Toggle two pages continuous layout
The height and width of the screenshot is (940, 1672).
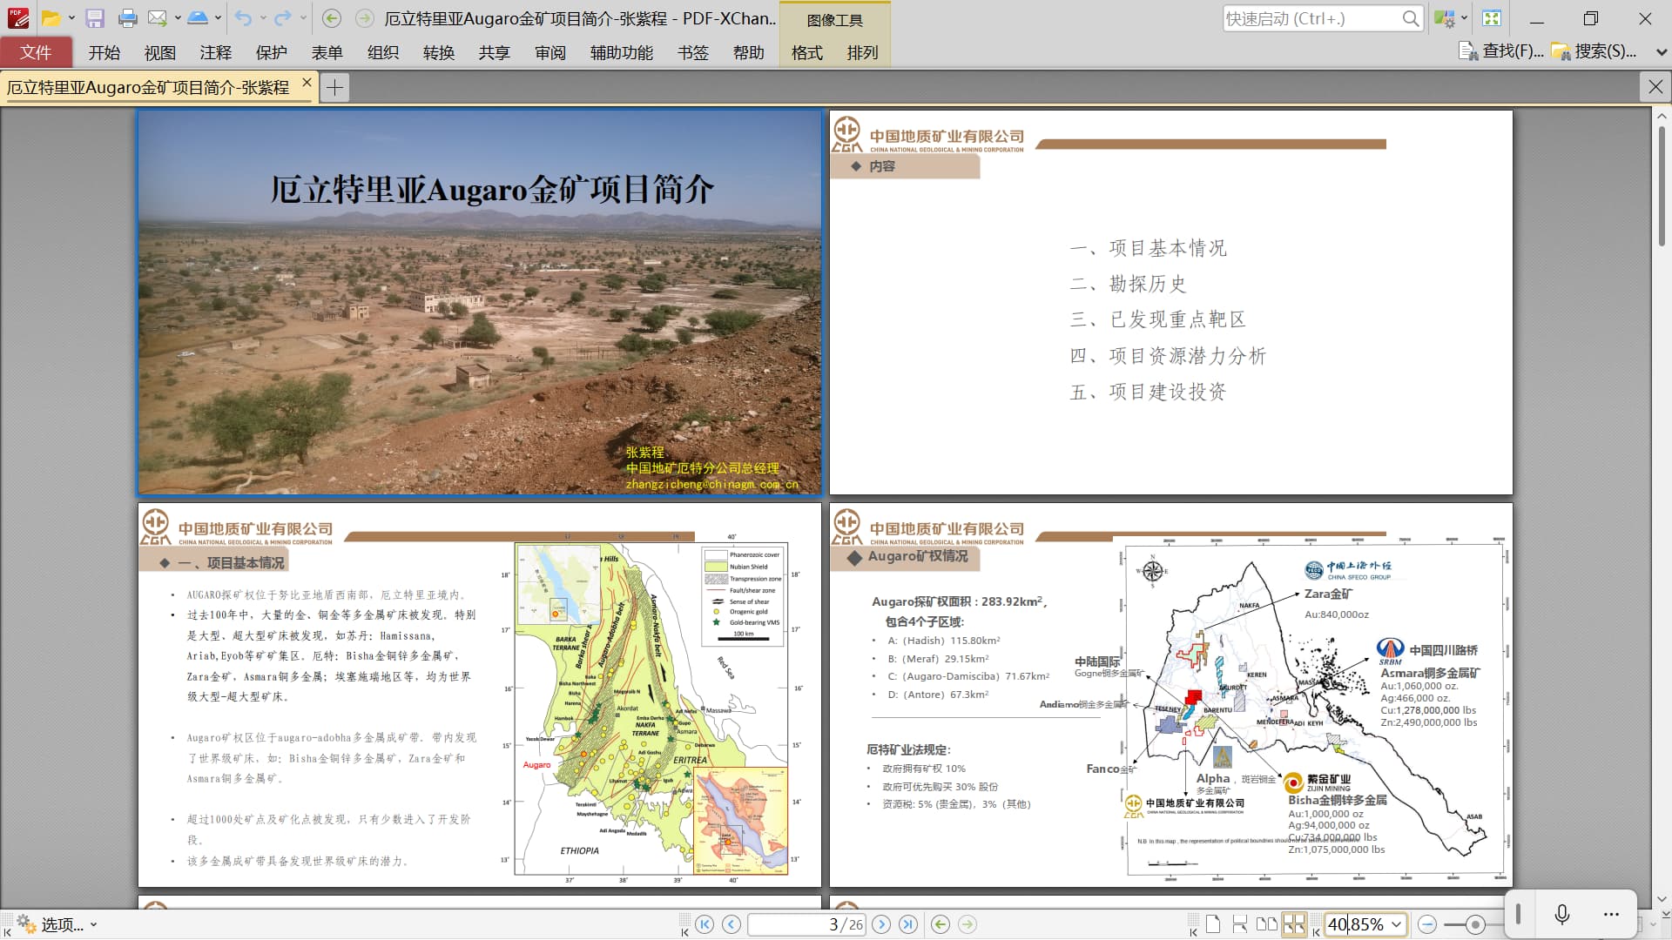(x=1294, y=924)
